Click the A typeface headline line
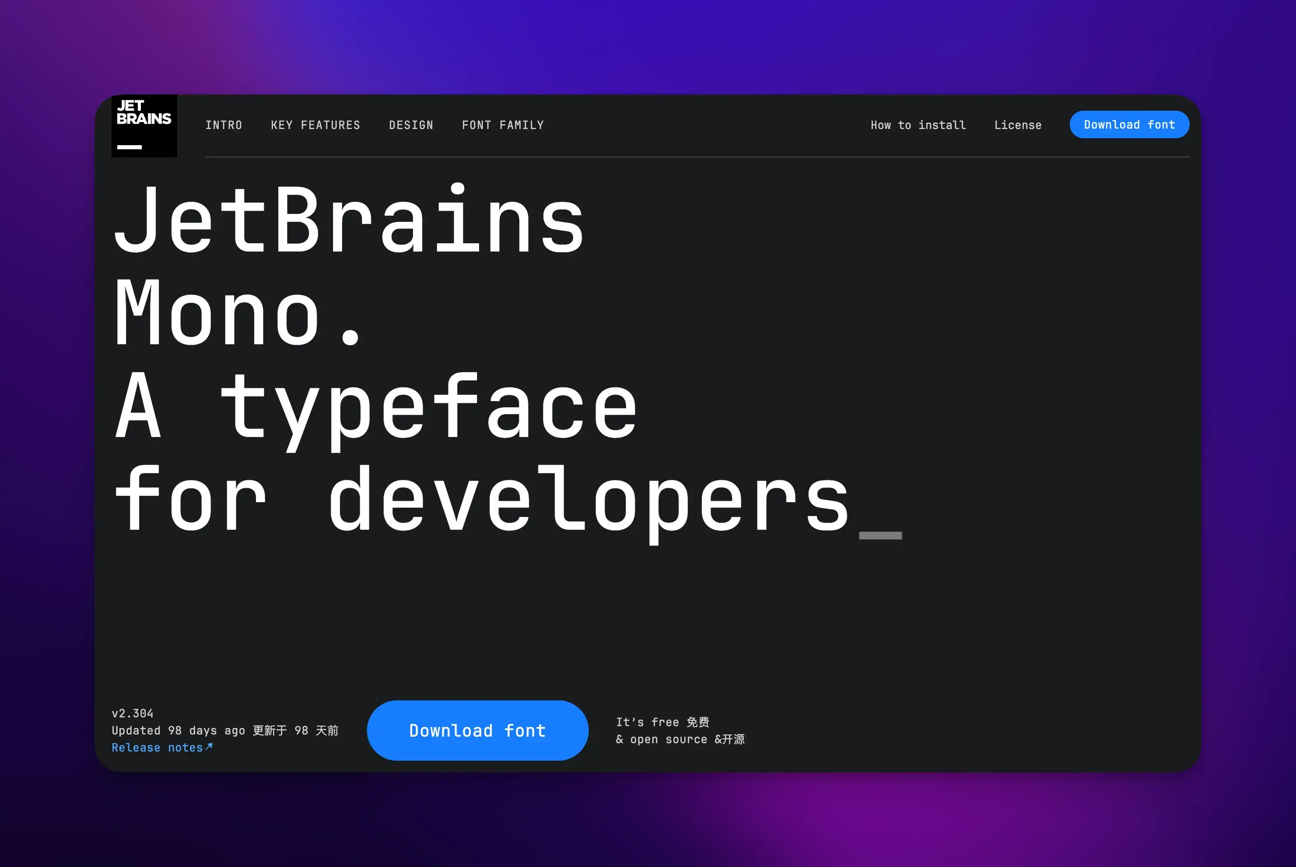This screenshot has width=1296, height=867. tap(376, 406)
